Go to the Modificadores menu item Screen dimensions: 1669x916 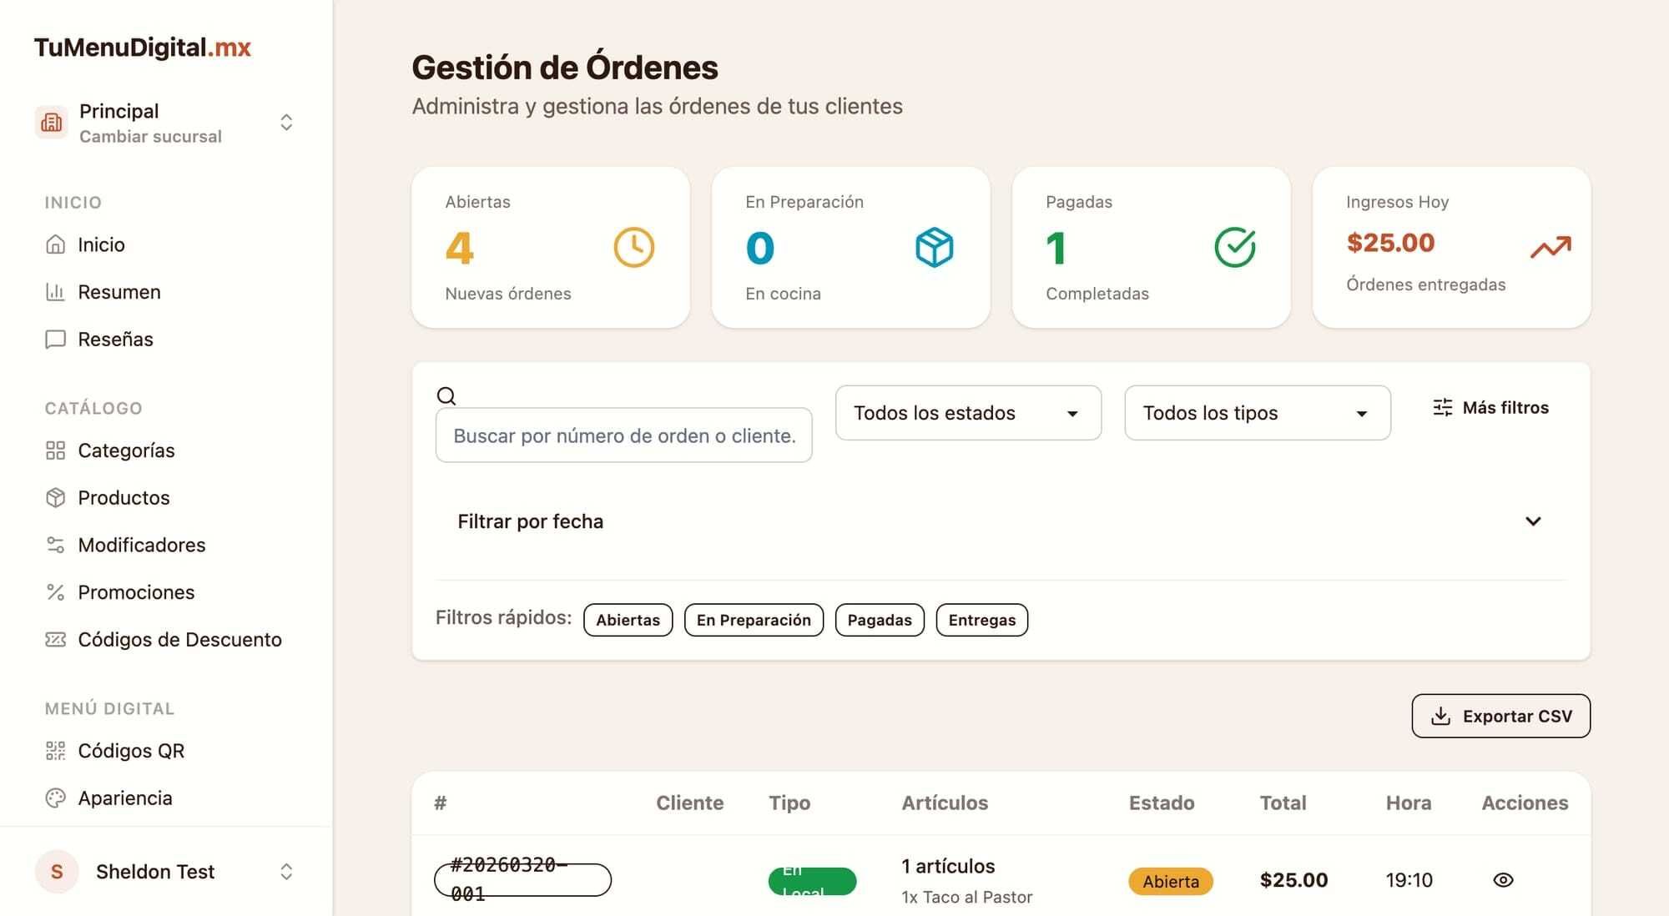(x=142, y=545)
